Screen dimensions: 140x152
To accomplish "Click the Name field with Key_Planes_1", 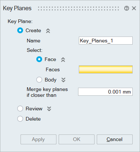I will (x=106, y=41).
